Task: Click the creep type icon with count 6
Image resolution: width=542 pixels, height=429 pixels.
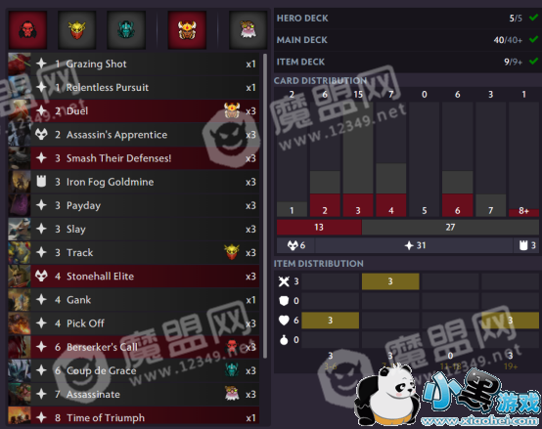Action: [x=293, y=245]
